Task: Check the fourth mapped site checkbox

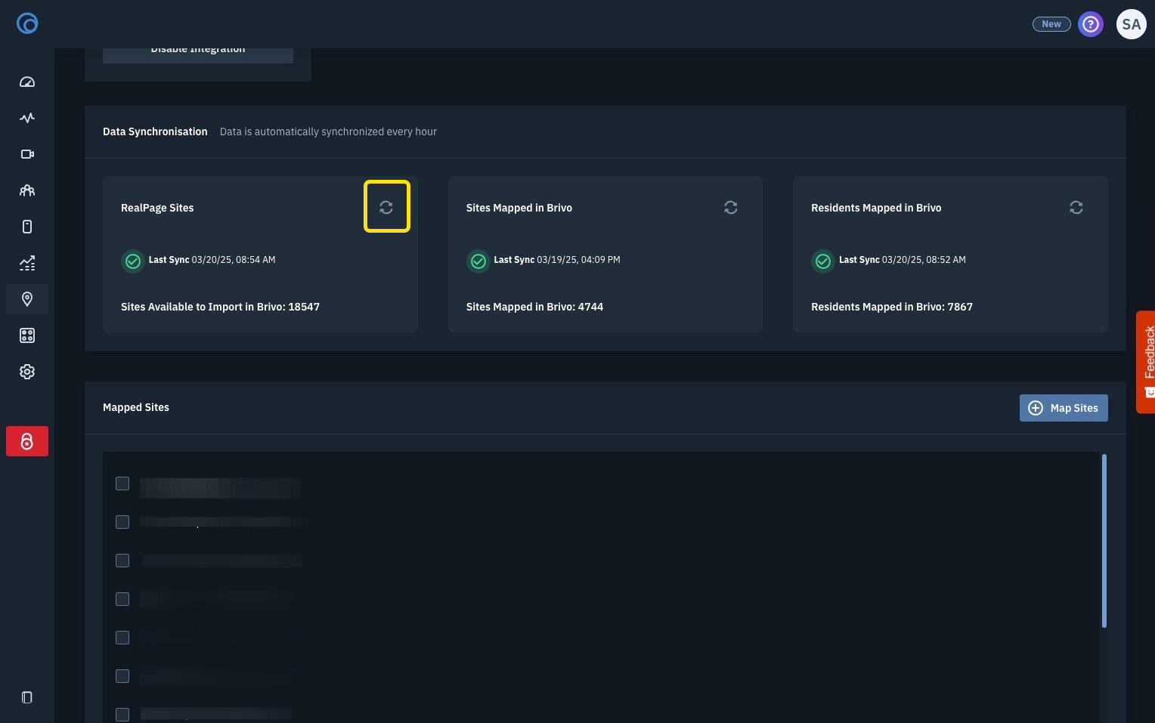Action: 122,599
